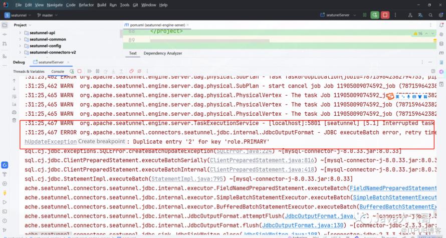Screen dimensions: 446x238
Task: Click console Print icon
Action: (14, 112)
